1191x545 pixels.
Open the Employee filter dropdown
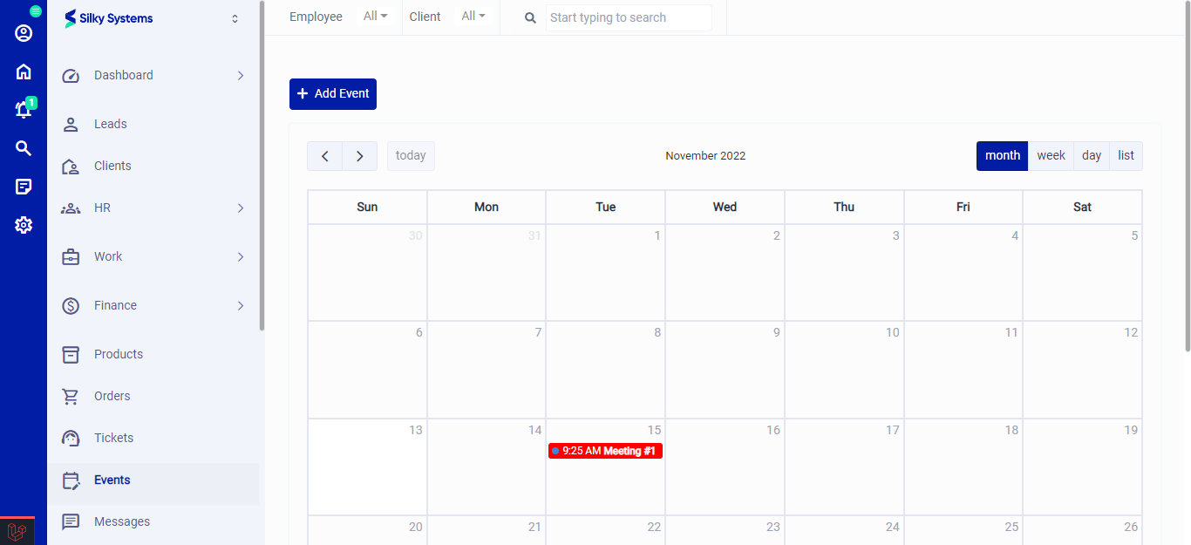[x=376, y=17]
